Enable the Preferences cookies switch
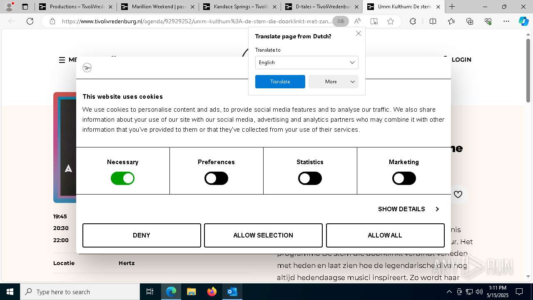533x300 pixels. point(216,178)
